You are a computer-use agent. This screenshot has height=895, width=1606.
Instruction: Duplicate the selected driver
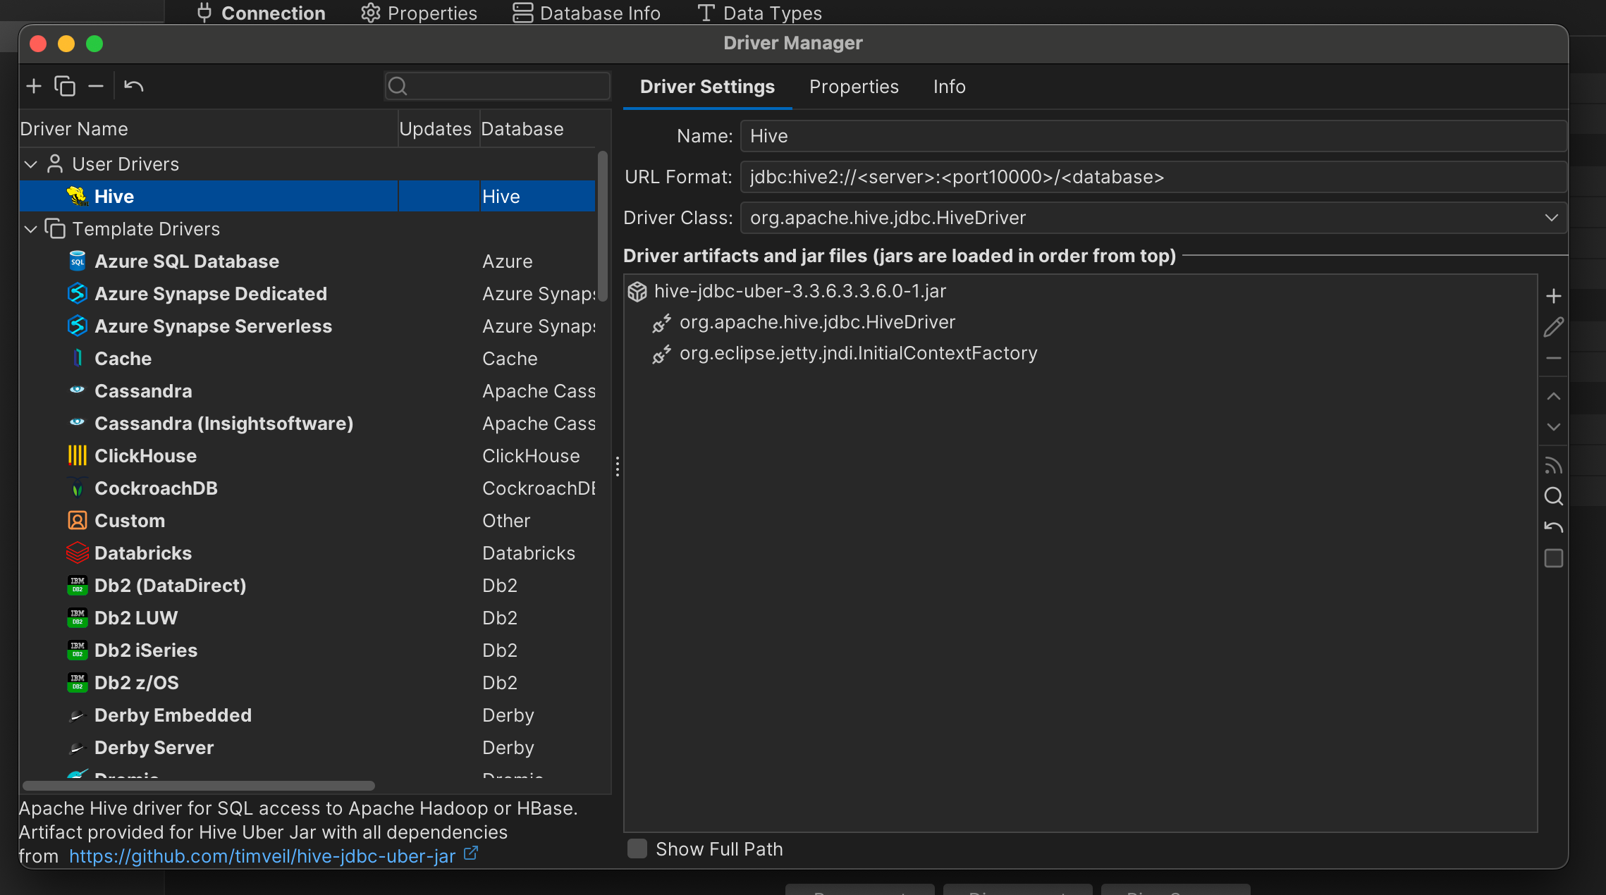tap(65, 86)
